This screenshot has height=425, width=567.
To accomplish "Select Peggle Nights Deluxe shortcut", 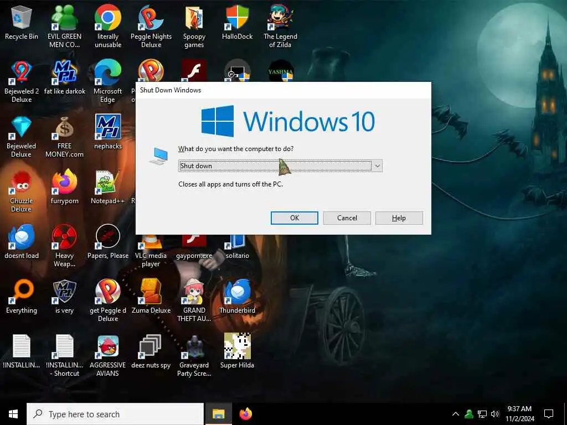I will click(x=151, y=26).
